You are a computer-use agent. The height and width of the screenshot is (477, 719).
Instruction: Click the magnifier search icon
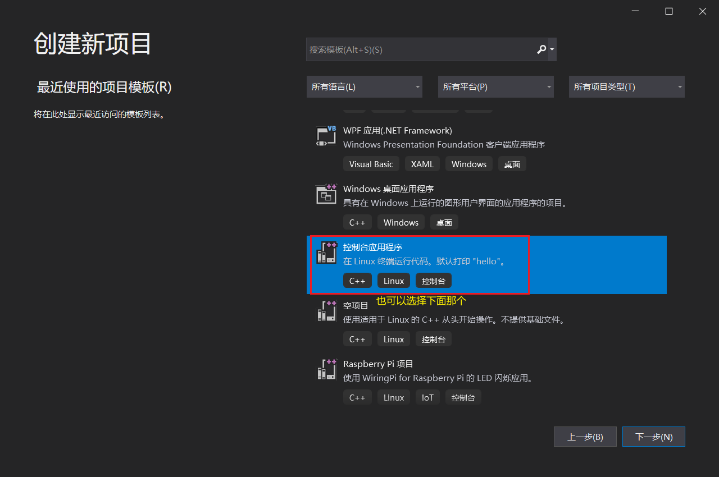(541, 49)
